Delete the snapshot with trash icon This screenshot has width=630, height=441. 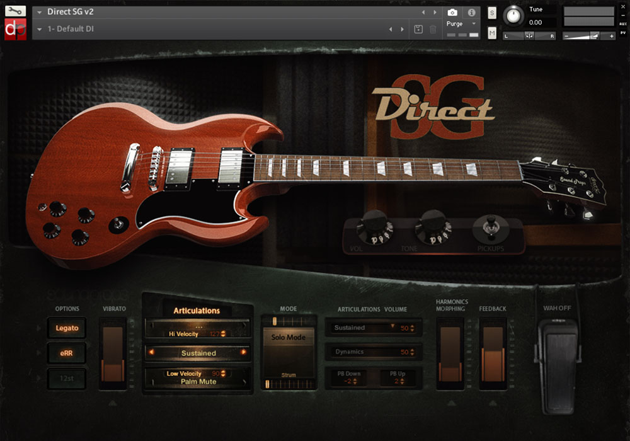[x=433, y=29]
